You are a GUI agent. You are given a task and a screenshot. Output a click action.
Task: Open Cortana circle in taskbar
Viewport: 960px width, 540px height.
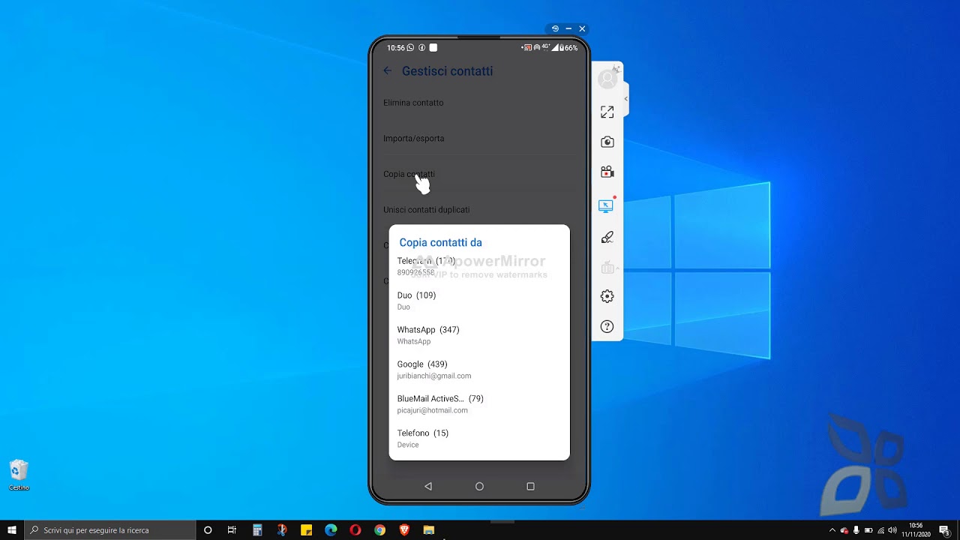click(x=208, y=530)
